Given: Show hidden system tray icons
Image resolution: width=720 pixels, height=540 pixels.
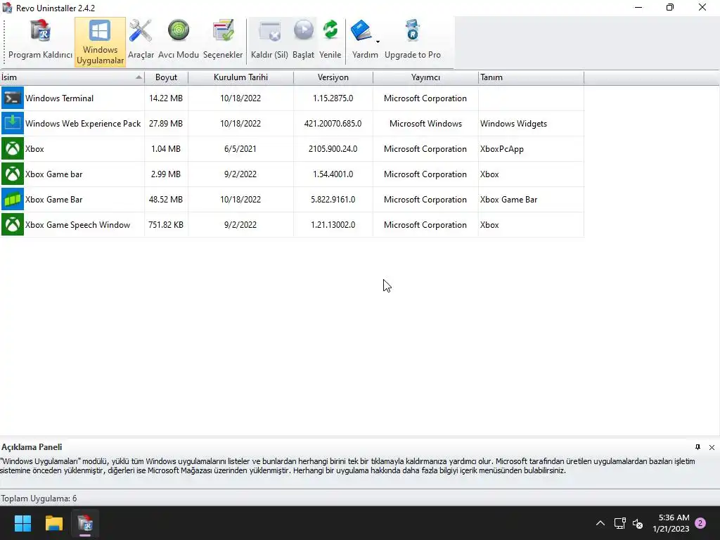Looking at the screenshot, I should pos(600,523).
